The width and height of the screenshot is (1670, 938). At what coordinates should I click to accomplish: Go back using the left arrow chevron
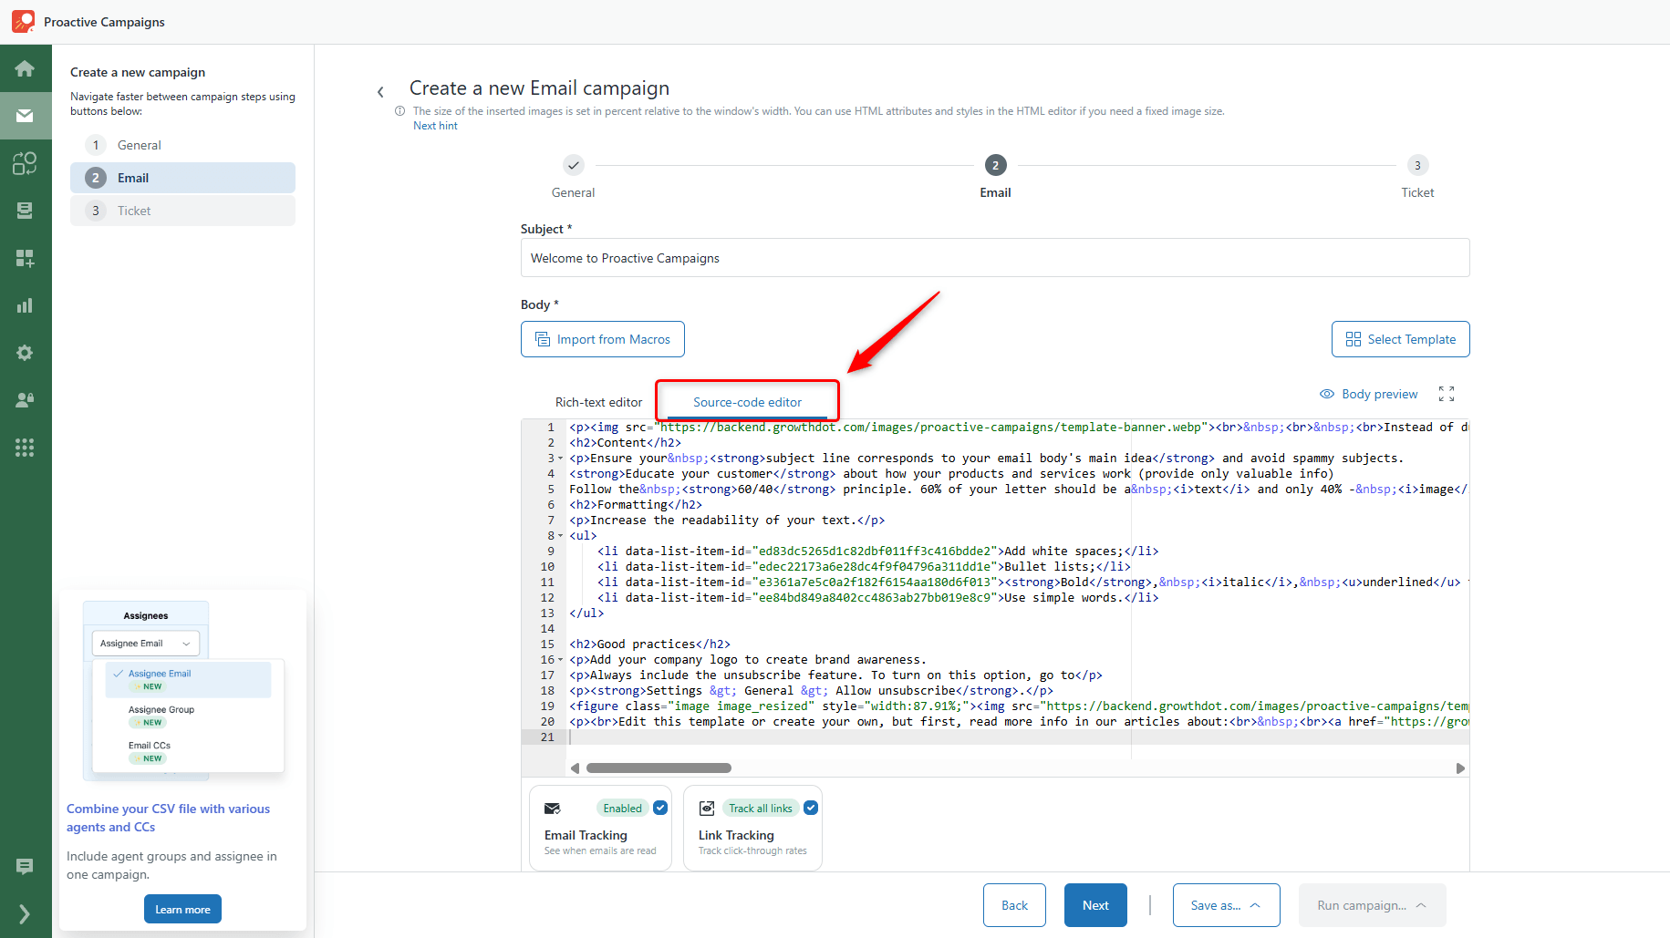click(380, 92)
